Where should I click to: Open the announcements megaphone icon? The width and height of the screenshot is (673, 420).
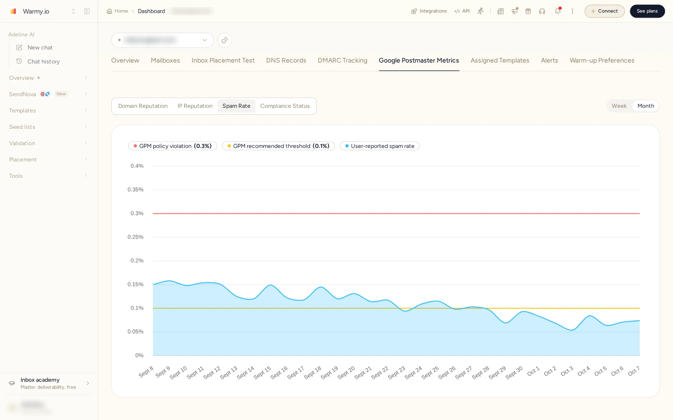point(515,11)
